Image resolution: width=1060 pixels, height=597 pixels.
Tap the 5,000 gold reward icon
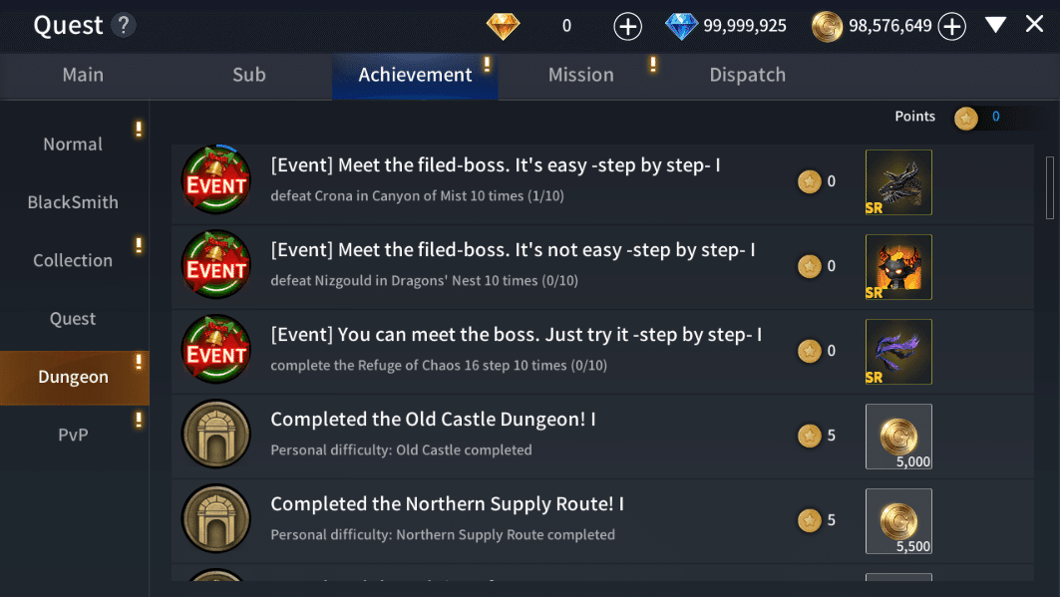point(898,437)
